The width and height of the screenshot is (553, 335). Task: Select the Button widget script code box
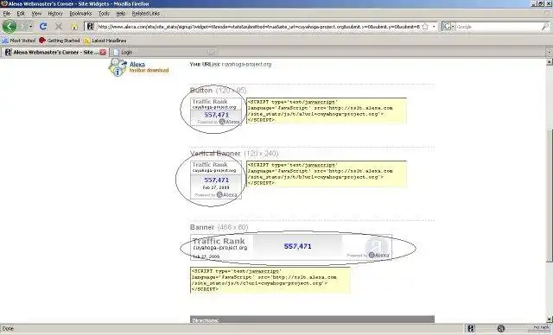click(x=327, y=111)
